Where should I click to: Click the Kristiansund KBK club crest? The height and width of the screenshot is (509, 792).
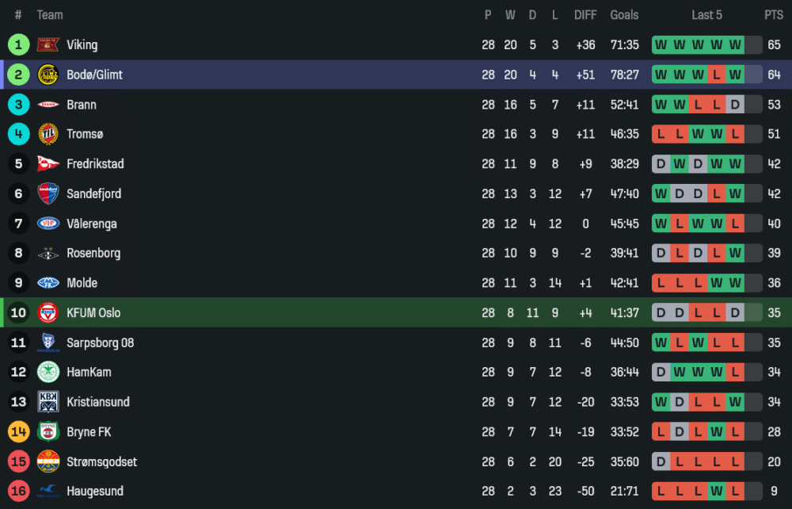48,402
